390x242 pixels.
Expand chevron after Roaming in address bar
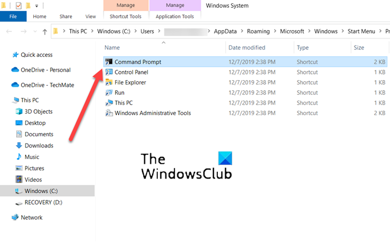(x=275, y=31)
